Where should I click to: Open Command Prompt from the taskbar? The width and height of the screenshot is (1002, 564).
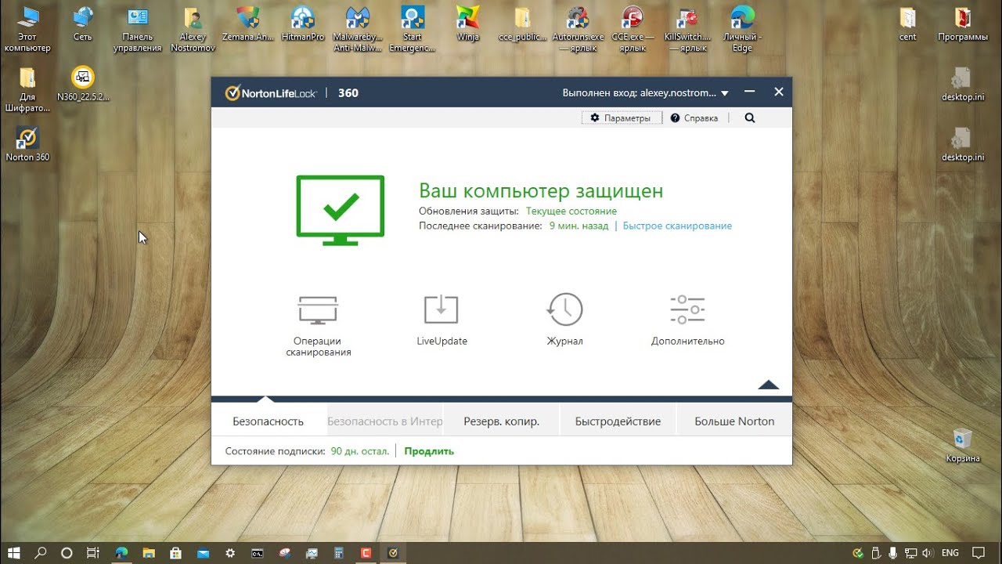point(257,553)
